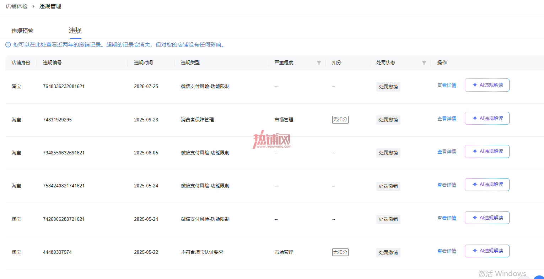Open the 处罚状态 column filter icon
This screenshot has width=544, height=279.
pos(424,63)
